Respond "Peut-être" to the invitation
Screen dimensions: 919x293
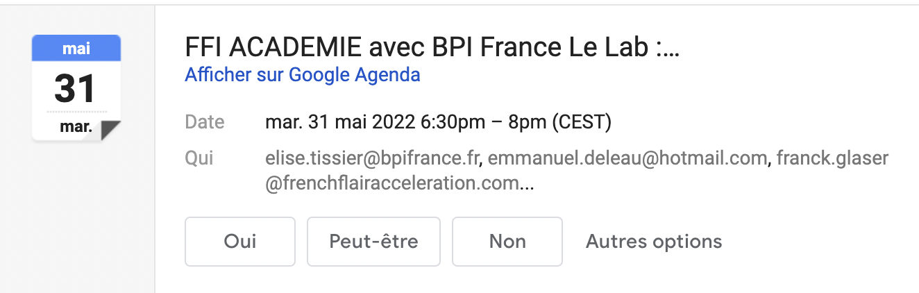click(373, 242)
